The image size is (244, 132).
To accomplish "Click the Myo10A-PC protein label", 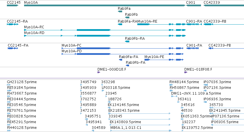I will pyautogui.click(x=71, y=45).
